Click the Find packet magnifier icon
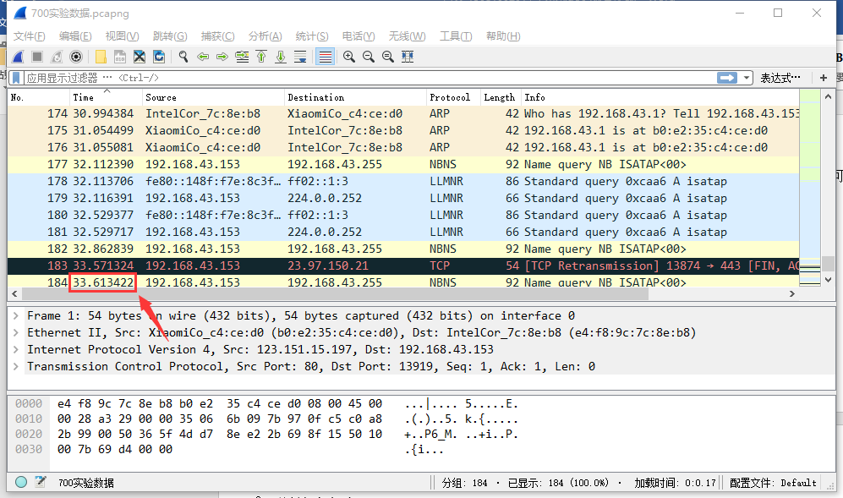This screenshot has height=498, width=843. click(183, 57)
